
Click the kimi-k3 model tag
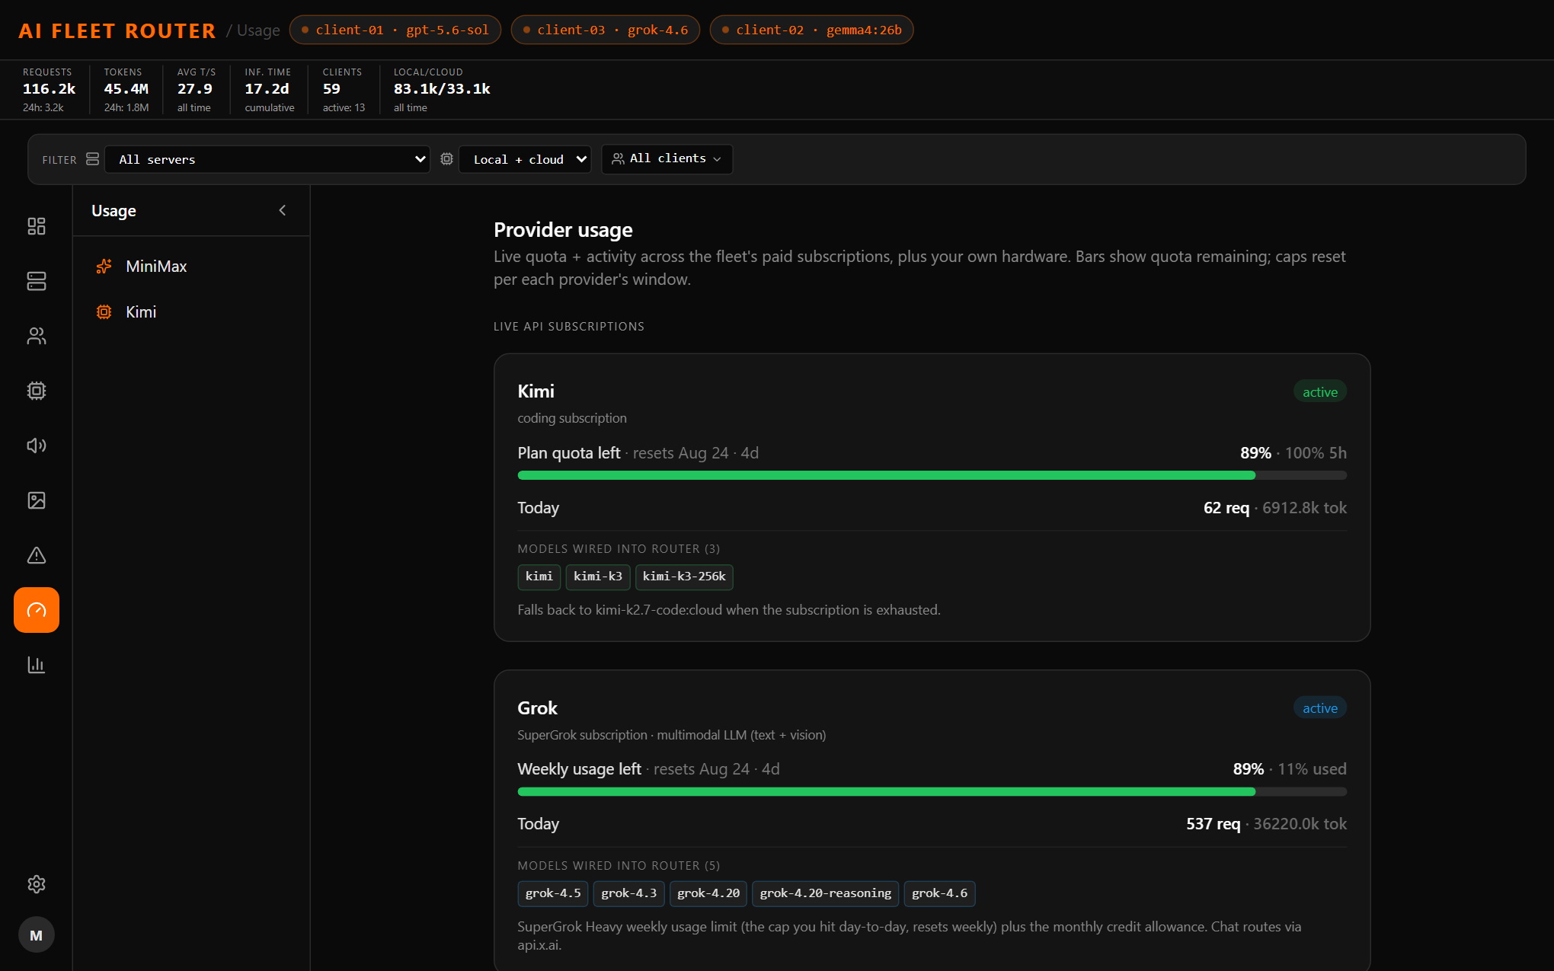click(x=598, y=577)
